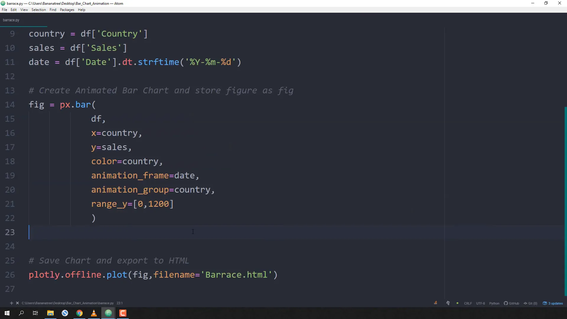Select the barrace.py tab

(x=11, y=20)
